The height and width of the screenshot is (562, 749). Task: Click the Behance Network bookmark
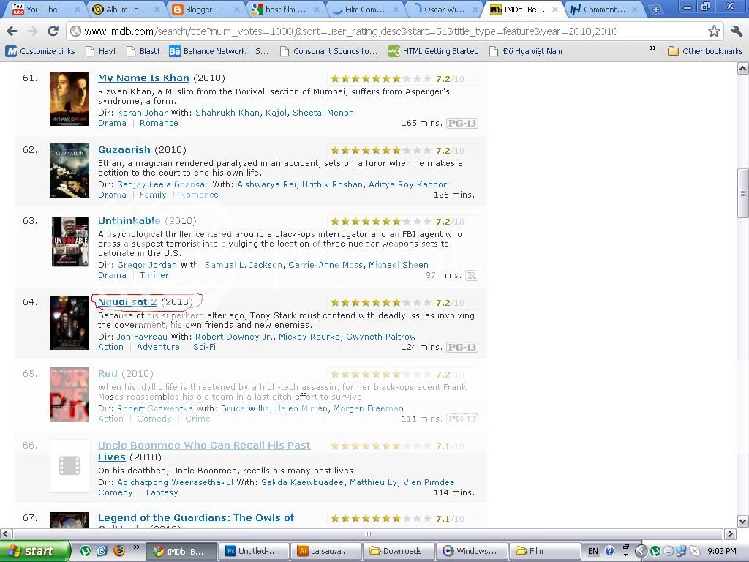point(218,51)
